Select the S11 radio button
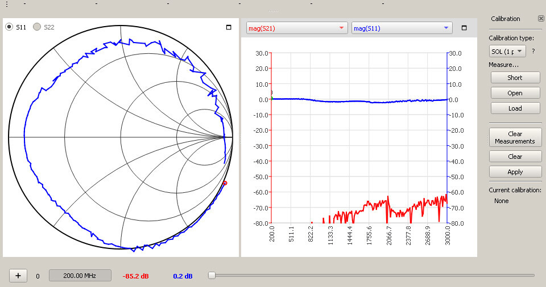 point(9,27)
